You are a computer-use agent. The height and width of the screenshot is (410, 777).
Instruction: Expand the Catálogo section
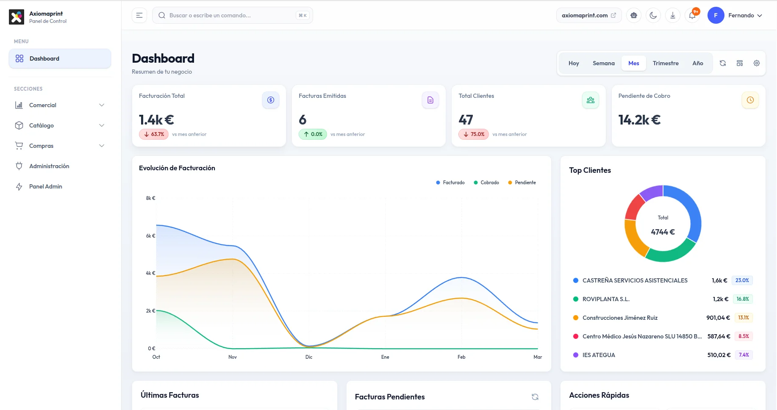[59, 125]
